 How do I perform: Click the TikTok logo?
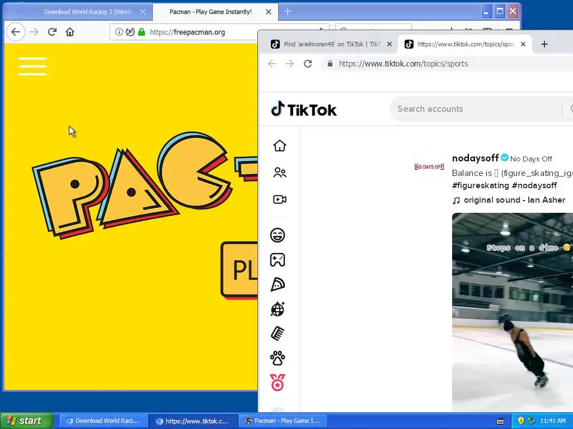304,109
